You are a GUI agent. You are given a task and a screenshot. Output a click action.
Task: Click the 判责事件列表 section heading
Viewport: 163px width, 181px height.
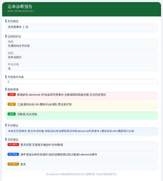tap(16, 77)
